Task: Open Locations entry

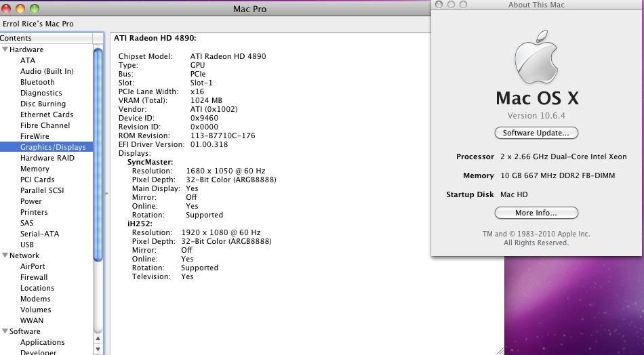Action: [x=37, y=288]
